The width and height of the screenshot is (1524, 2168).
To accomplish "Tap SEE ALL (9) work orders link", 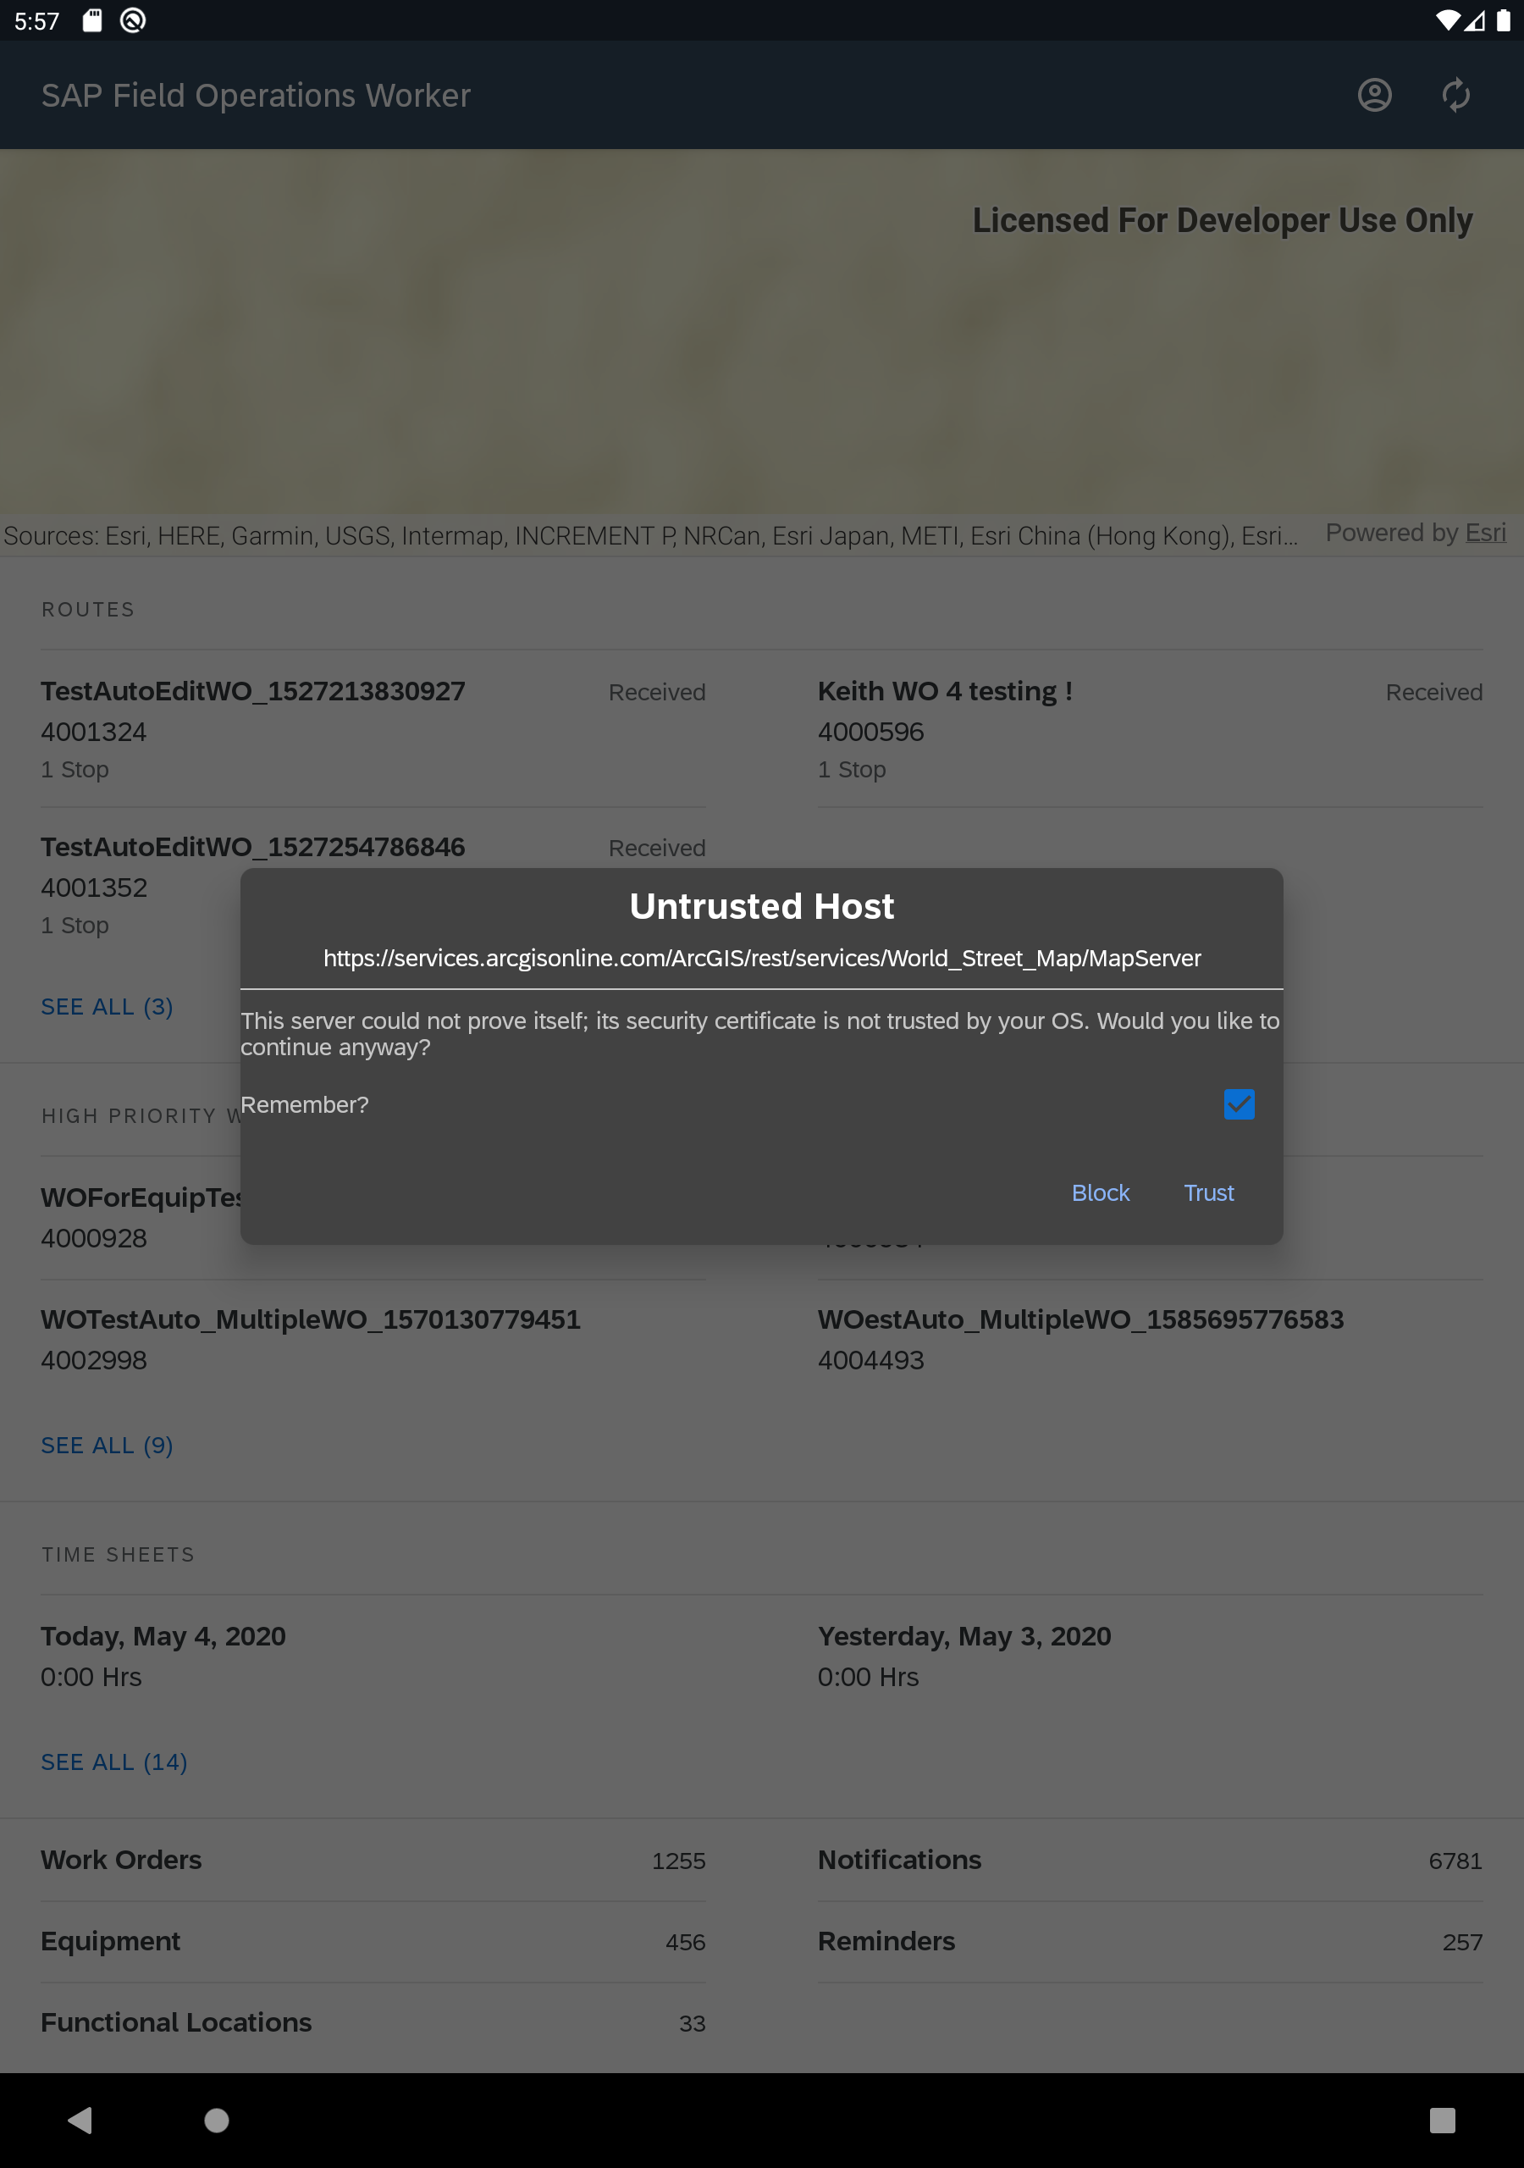I will click(107, 1445).
